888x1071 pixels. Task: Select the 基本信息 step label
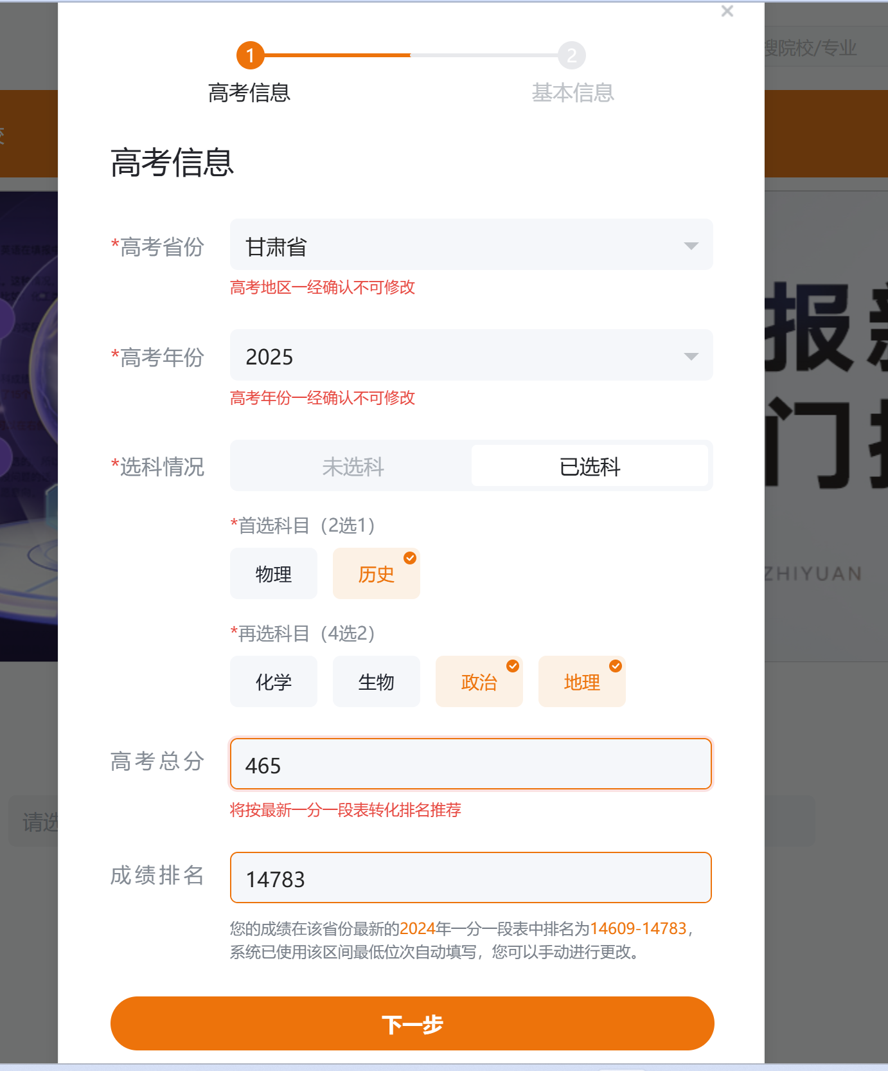coord(573,93)
